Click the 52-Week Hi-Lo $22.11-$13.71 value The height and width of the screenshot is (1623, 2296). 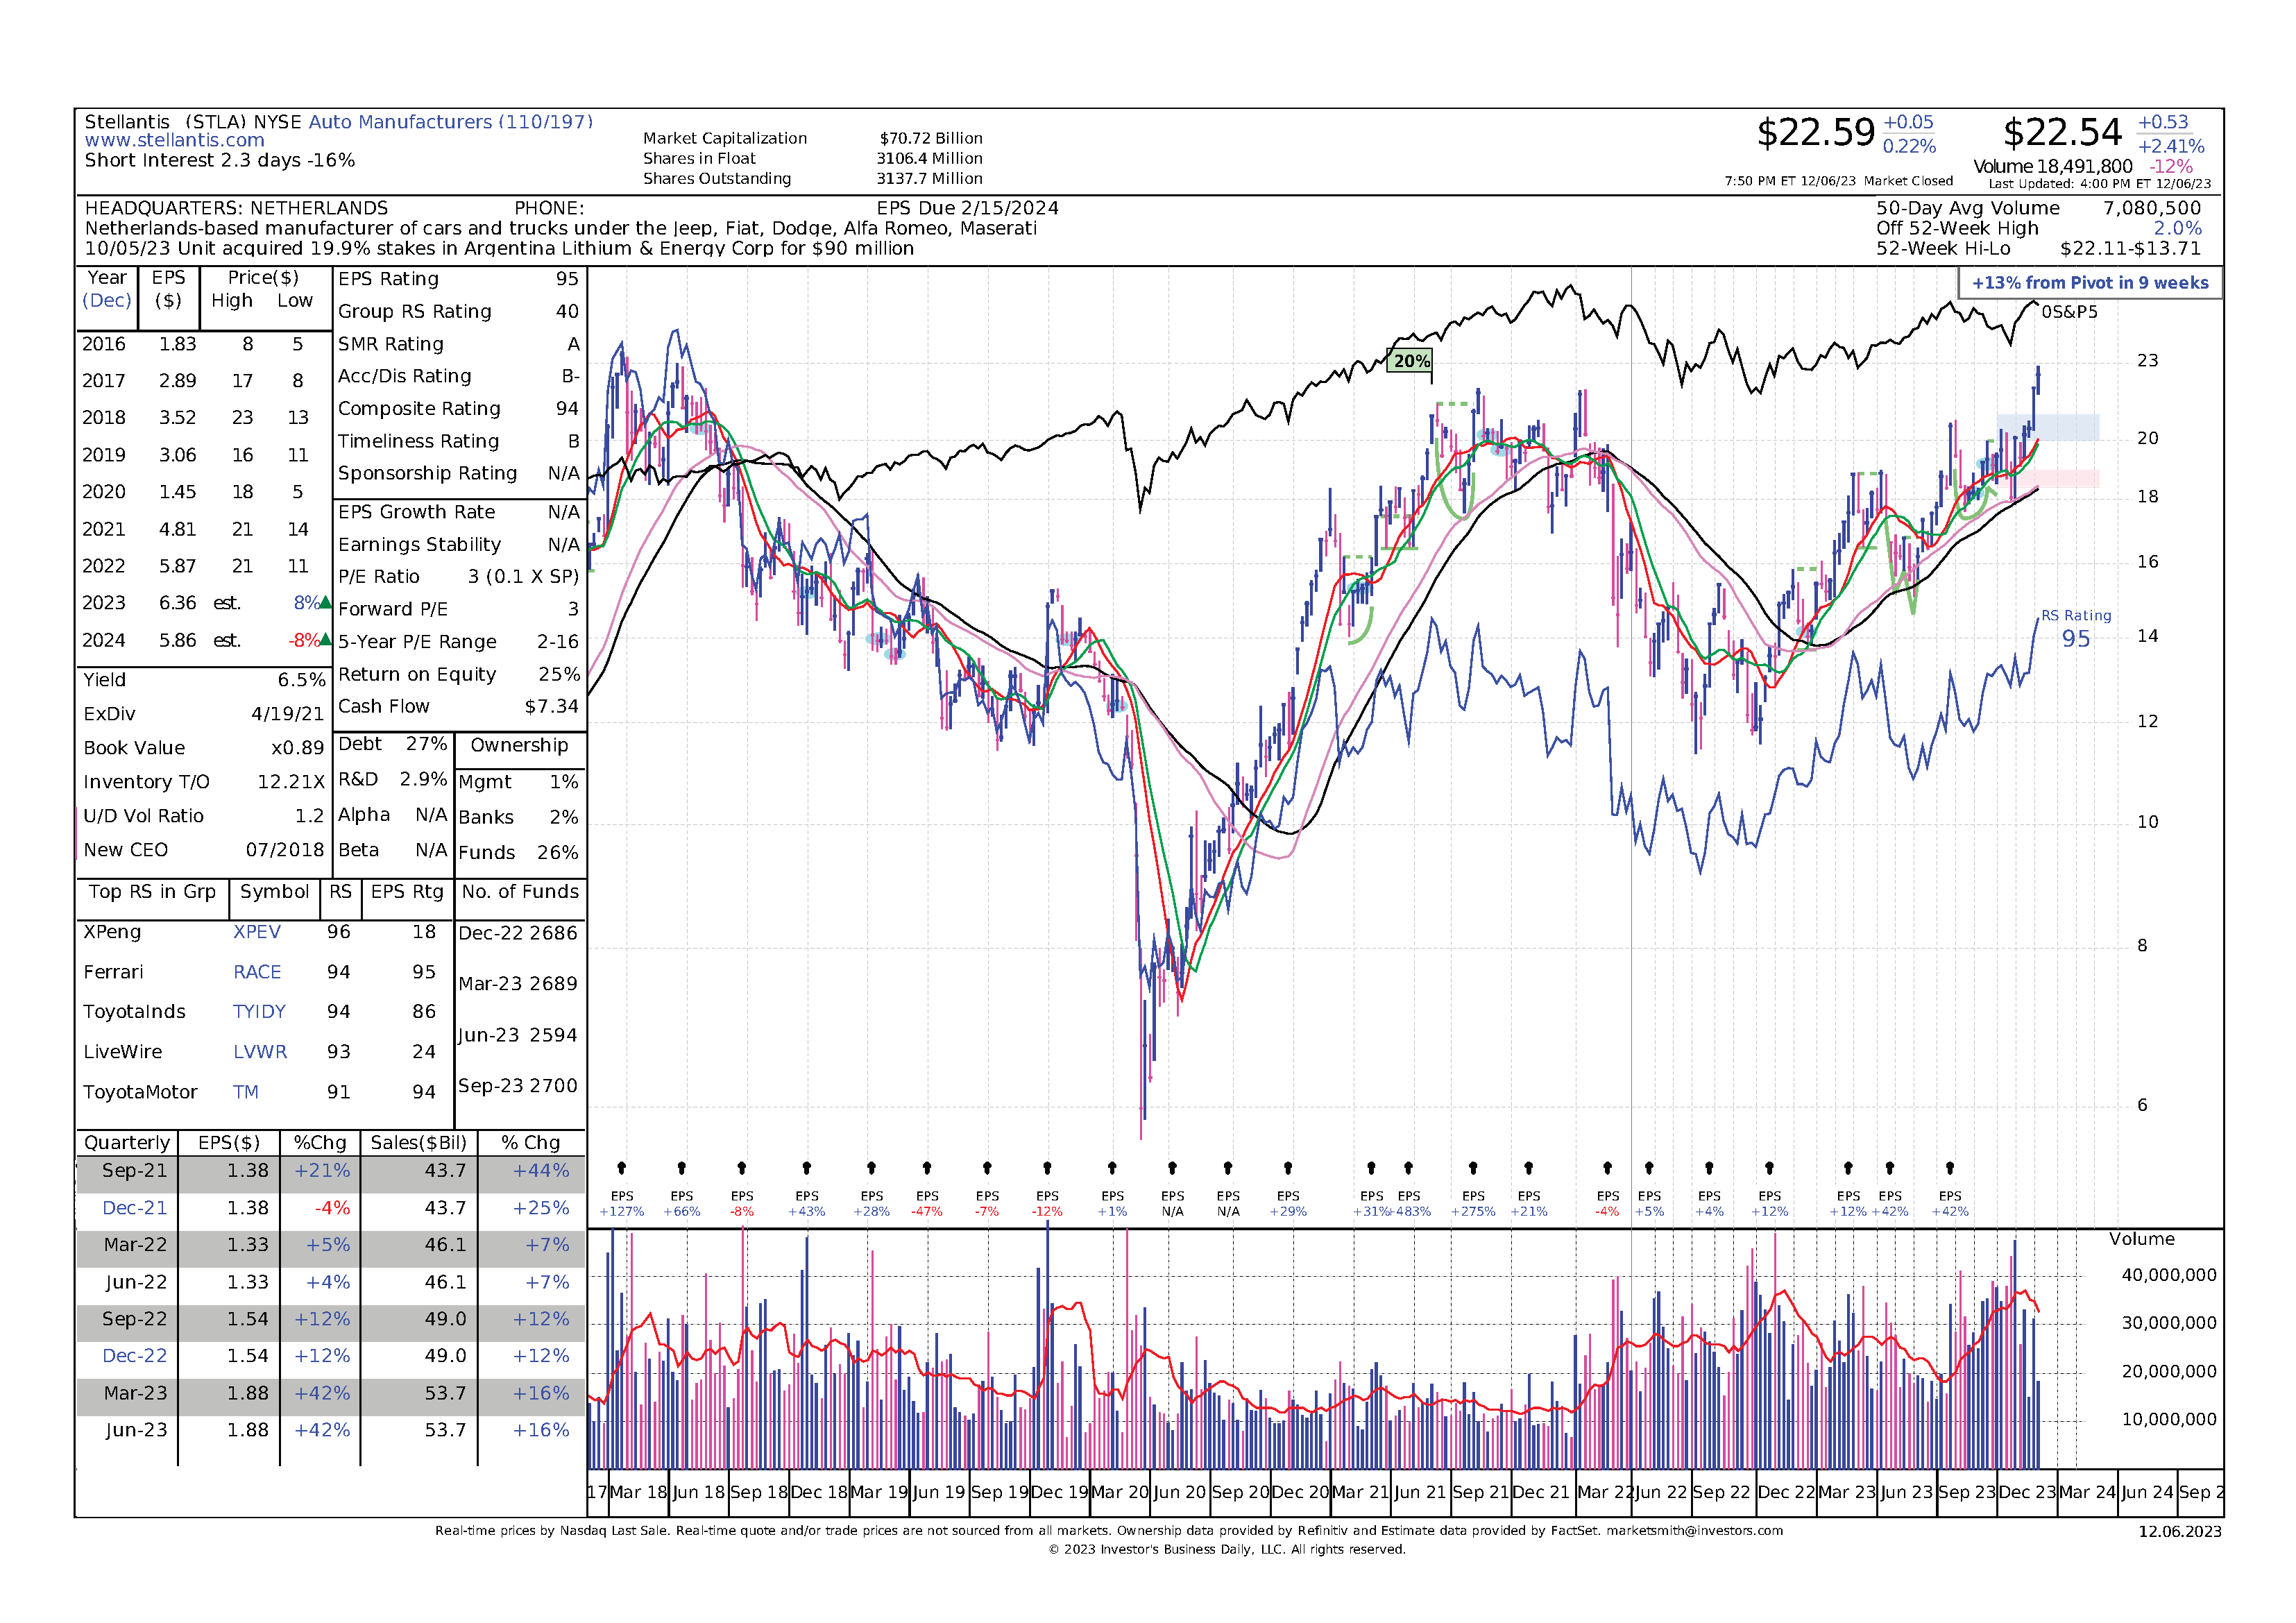(2130, 249)
